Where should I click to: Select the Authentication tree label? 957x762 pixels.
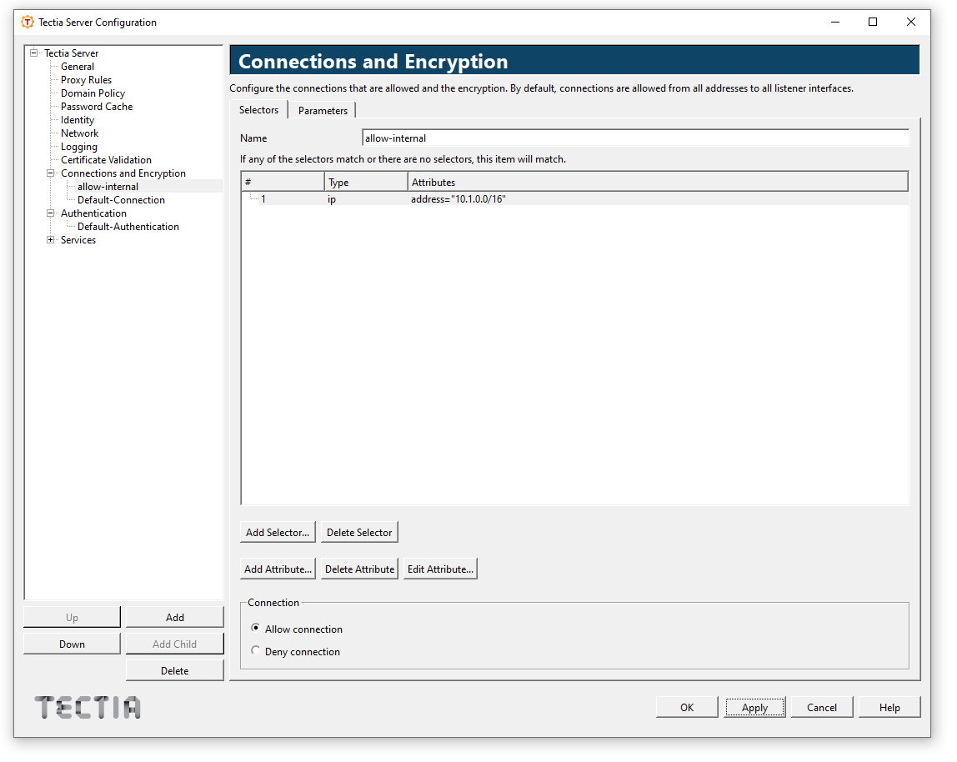pyautogui.click(x=93, y=213)
